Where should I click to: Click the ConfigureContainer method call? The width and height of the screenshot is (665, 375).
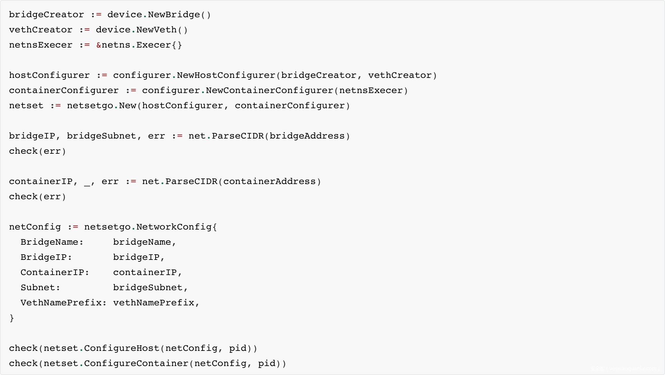pos(136,364)
